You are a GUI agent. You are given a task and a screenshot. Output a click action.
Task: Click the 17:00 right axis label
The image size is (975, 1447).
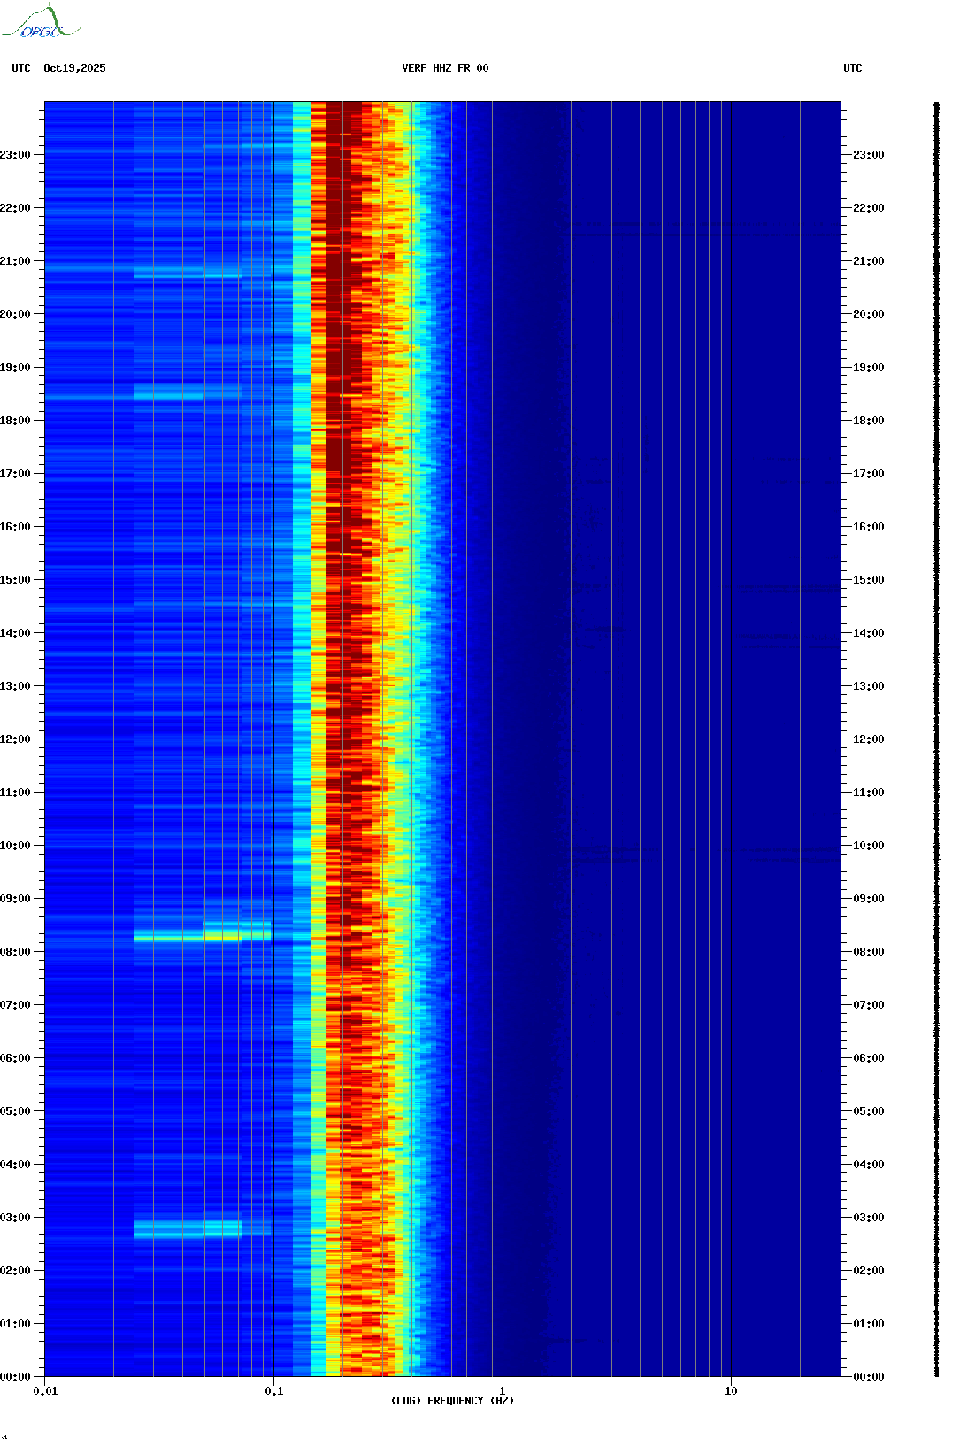[x=868, y=474]
